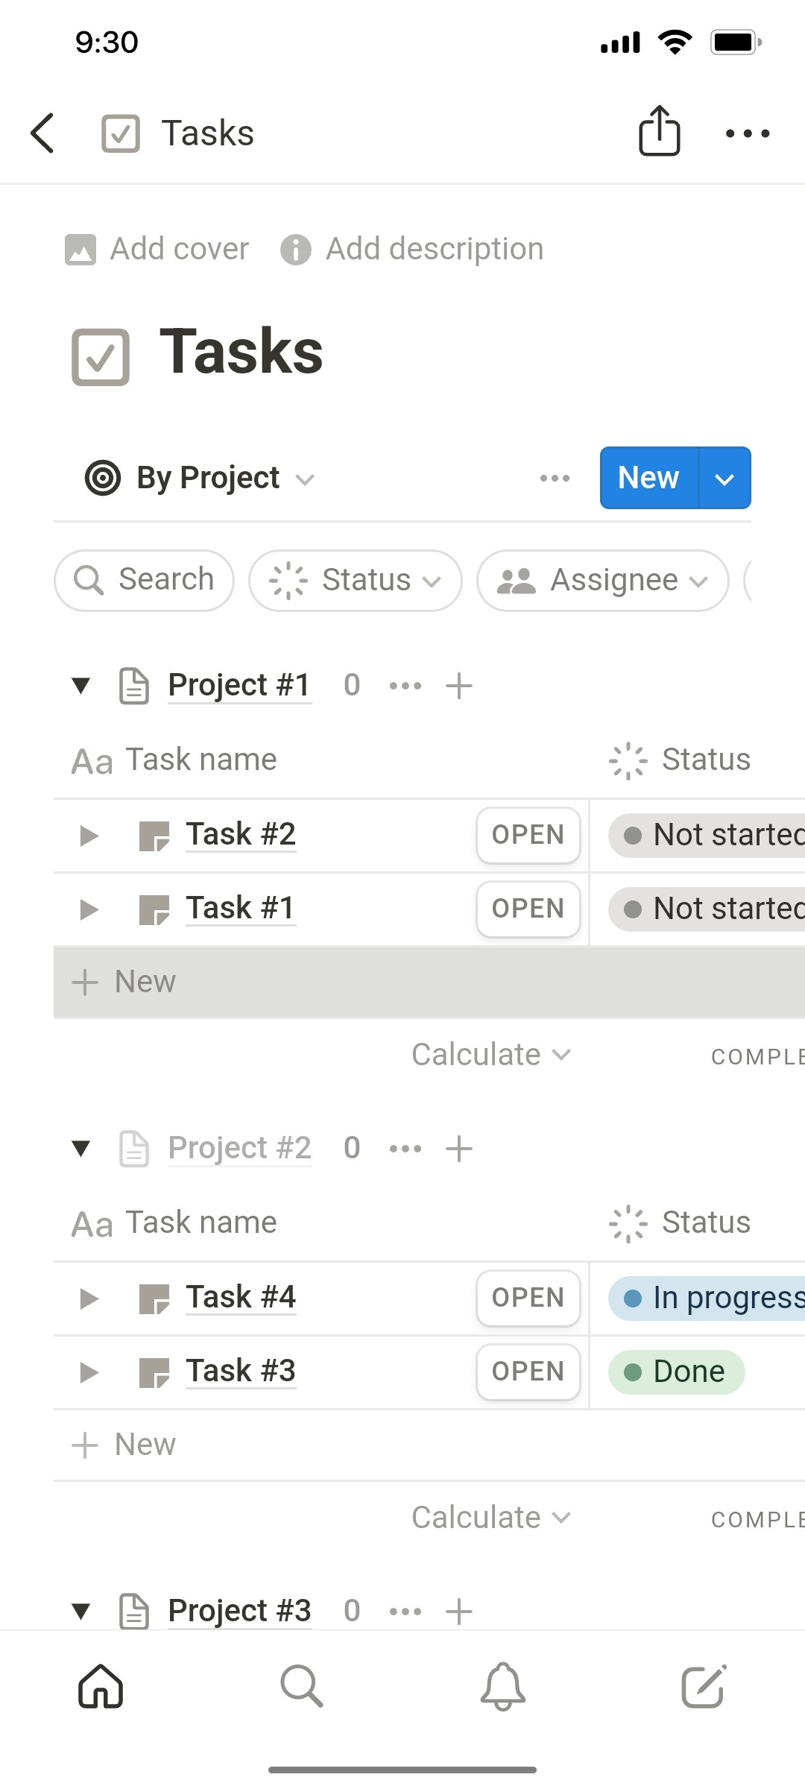Image resolution: width=805 pixels, height=1789 pixels.
Task: Open the Project #3 page link
Action: [239, 1611]
